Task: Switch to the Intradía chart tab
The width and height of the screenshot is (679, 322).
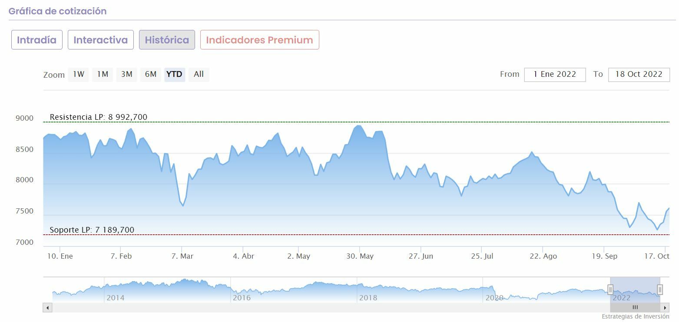Action: [37, 40]
